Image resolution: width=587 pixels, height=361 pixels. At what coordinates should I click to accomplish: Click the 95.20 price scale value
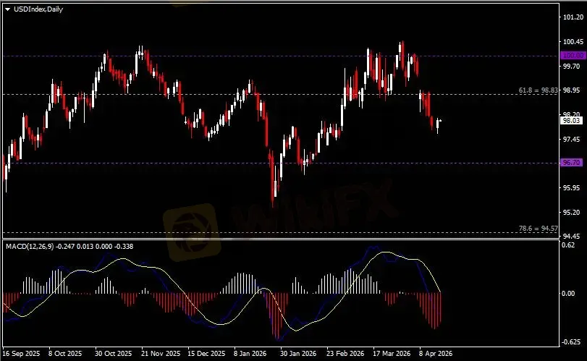[x=571, y=212]
